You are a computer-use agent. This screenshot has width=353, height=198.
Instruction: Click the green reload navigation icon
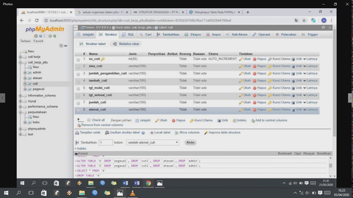pos(55,36)
